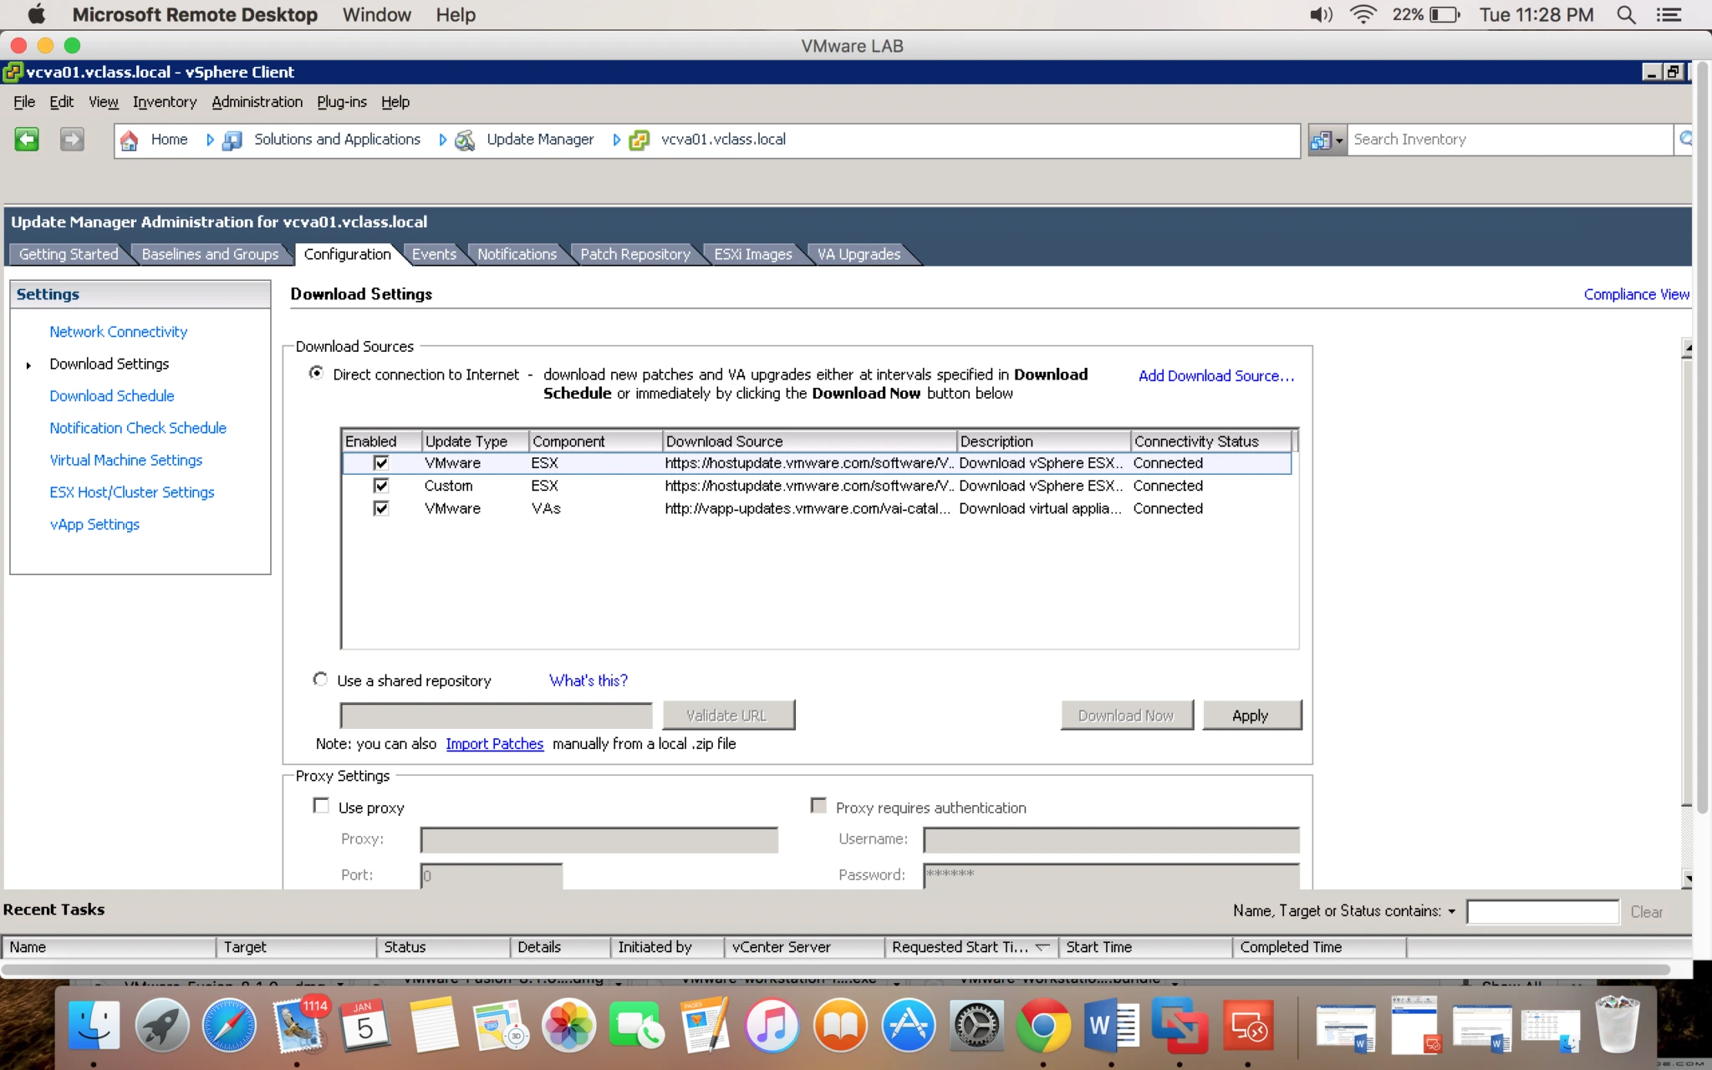Switch to ESXi Images tab
The image size is (1712, 1070).
(752, 254)
